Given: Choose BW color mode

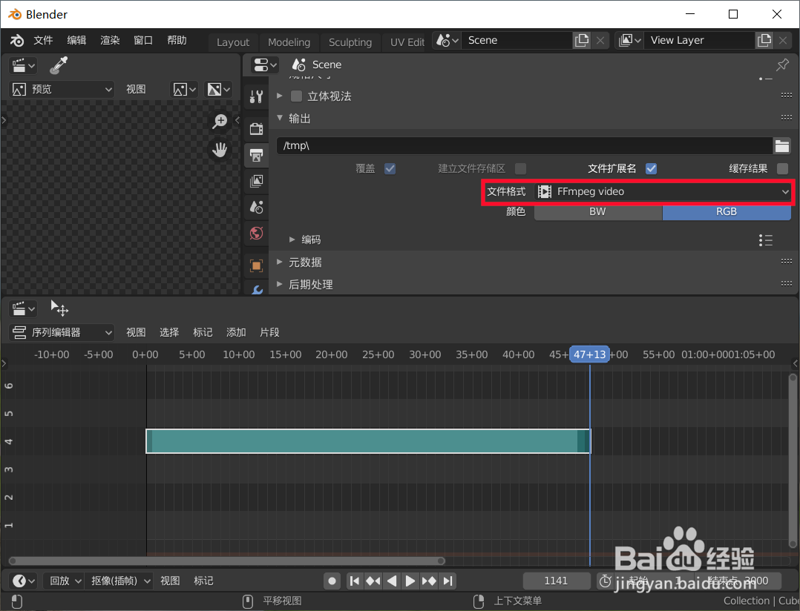Looking at the screenshot, I should coord(598,212).
